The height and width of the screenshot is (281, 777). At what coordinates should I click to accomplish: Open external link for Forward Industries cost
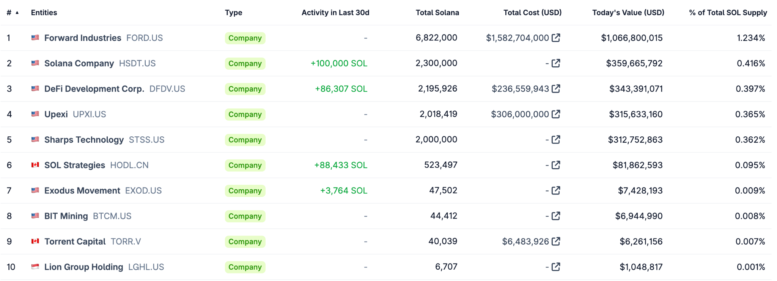tap(556, 38)
